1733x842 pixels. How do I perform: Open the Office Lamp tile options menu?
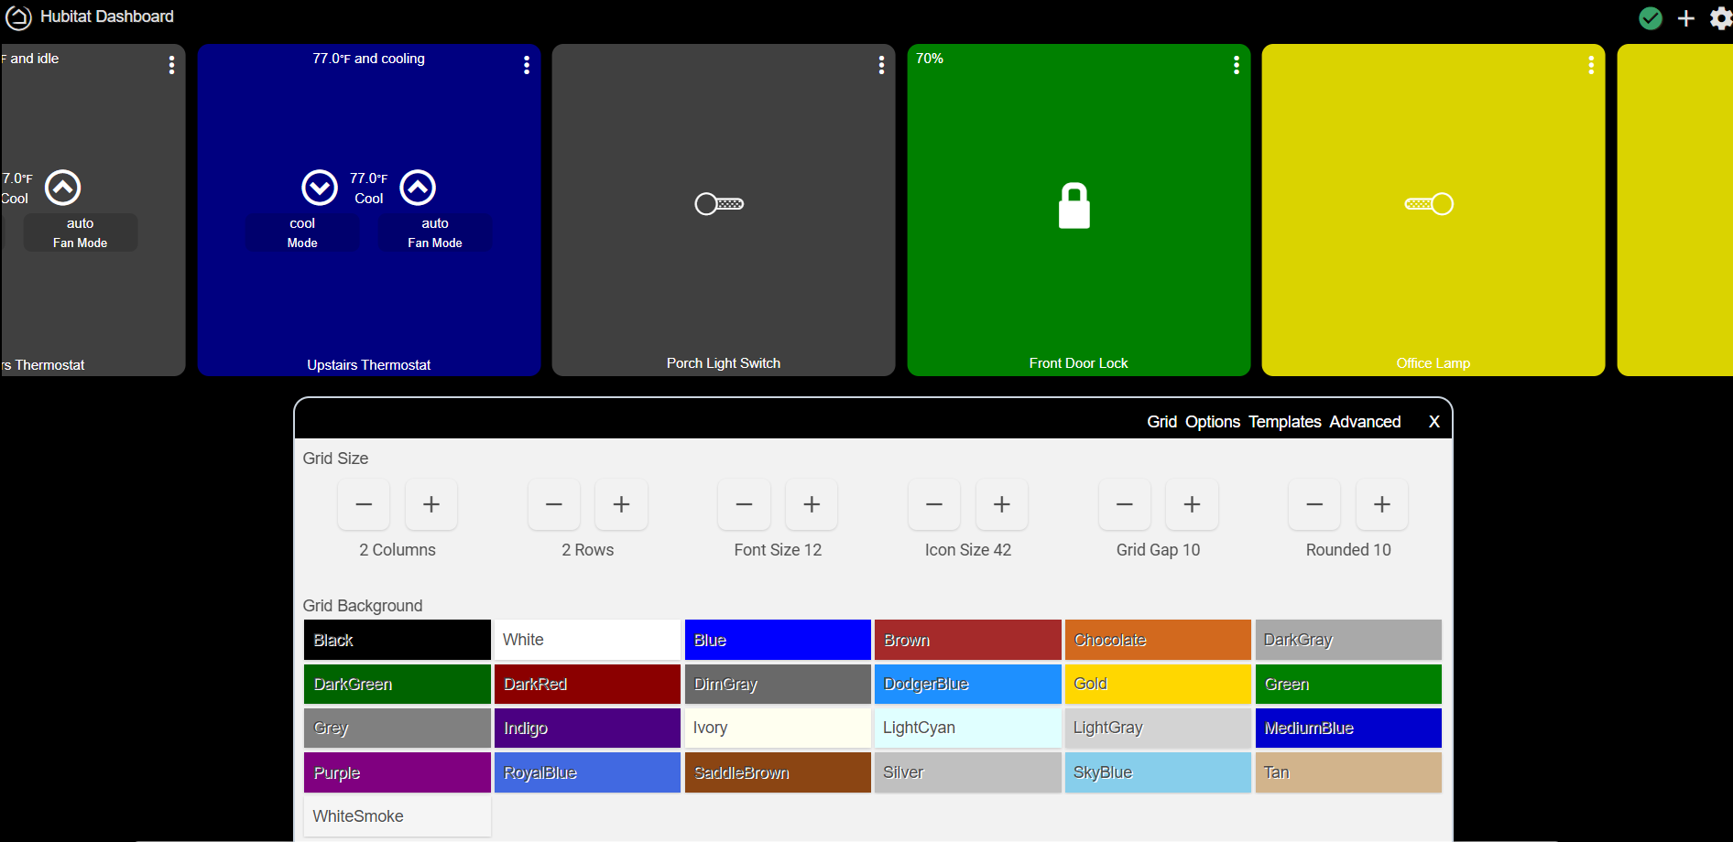tap(1591, 64)
